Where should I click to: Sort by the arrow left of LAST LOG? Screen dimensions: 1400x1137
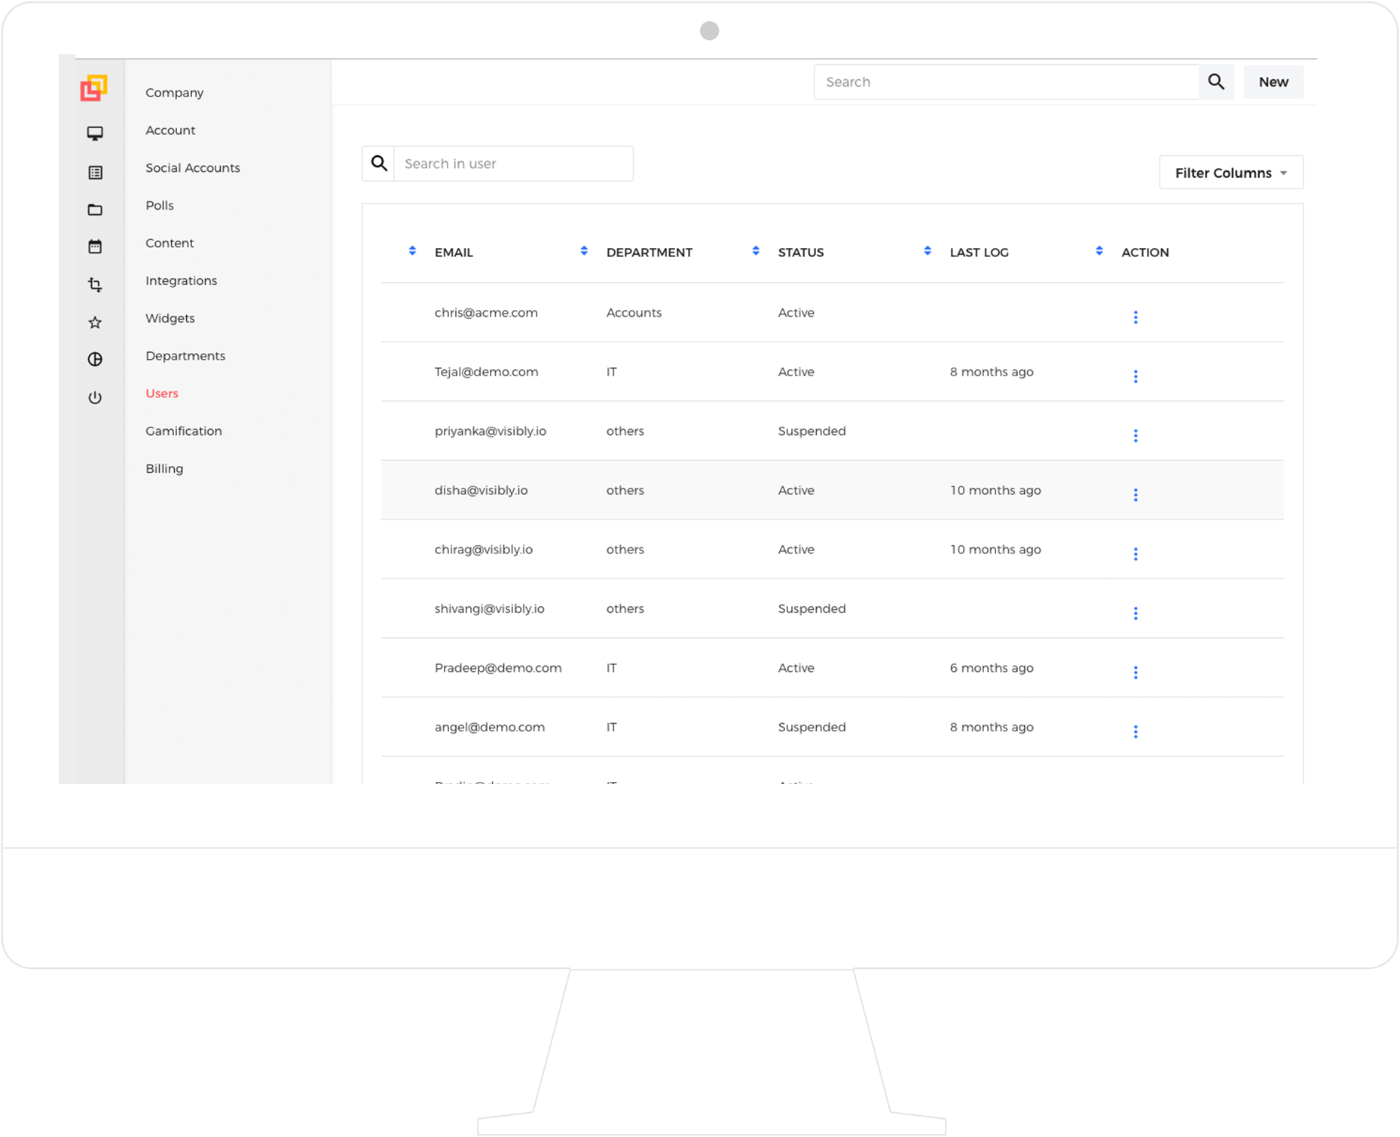928,251
